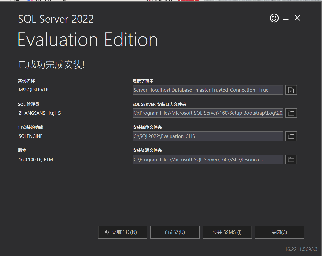Click the SSEI Resources path field
The width and height of the screenshot is (322, 256).
coord(208,159)
